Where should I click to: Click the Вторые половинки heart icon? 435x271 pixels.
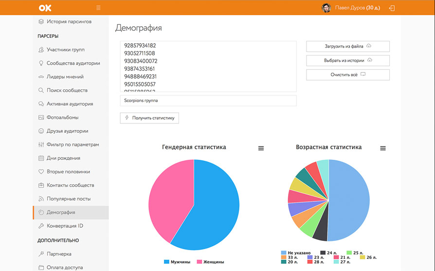click(x=41, y=172)
